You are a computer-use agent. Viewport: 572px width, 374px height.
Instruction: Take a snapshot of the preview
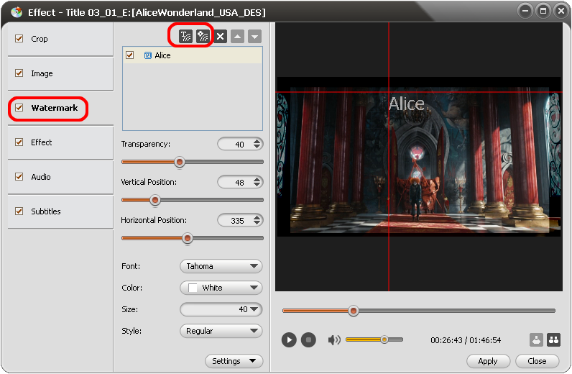536,340
